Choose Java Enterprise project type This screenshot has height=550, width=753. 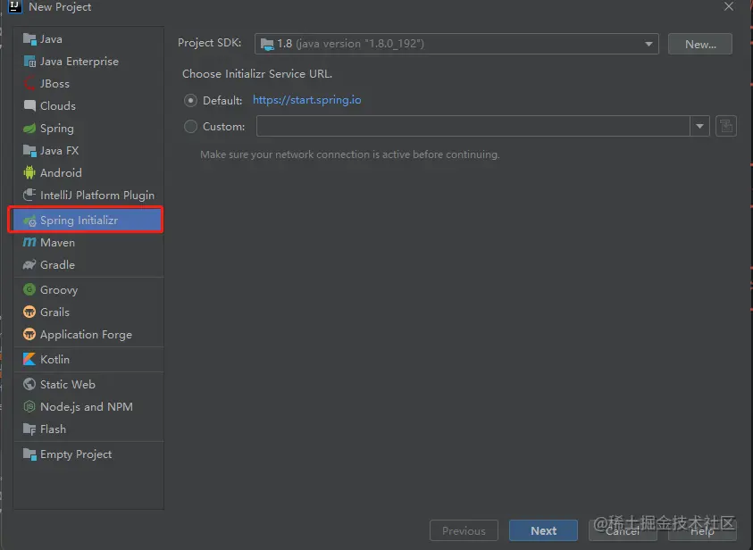click(x=88, y=62)
